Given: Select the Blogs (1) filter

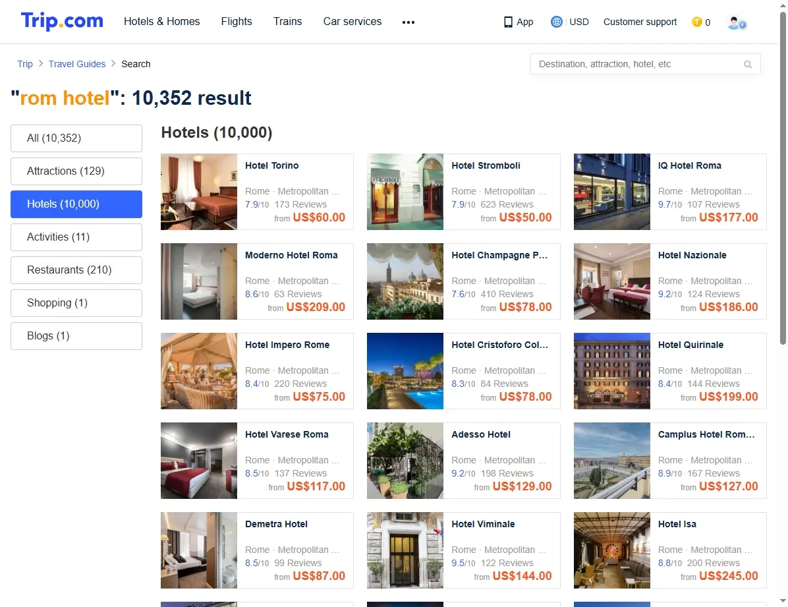Looking at the screenshot, I should coord(76,336).
